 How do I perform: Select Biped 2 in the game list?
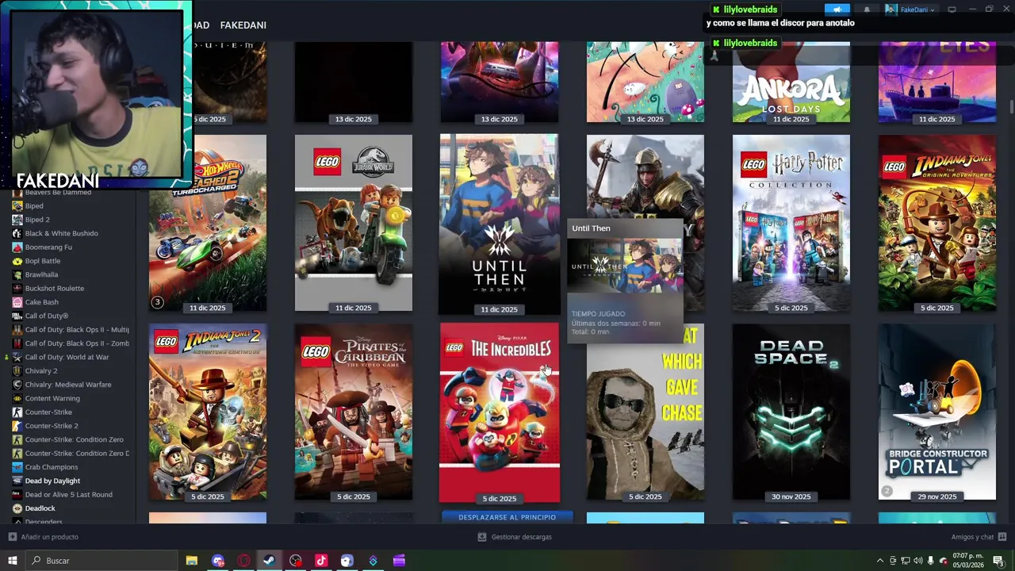pos(37,220)
